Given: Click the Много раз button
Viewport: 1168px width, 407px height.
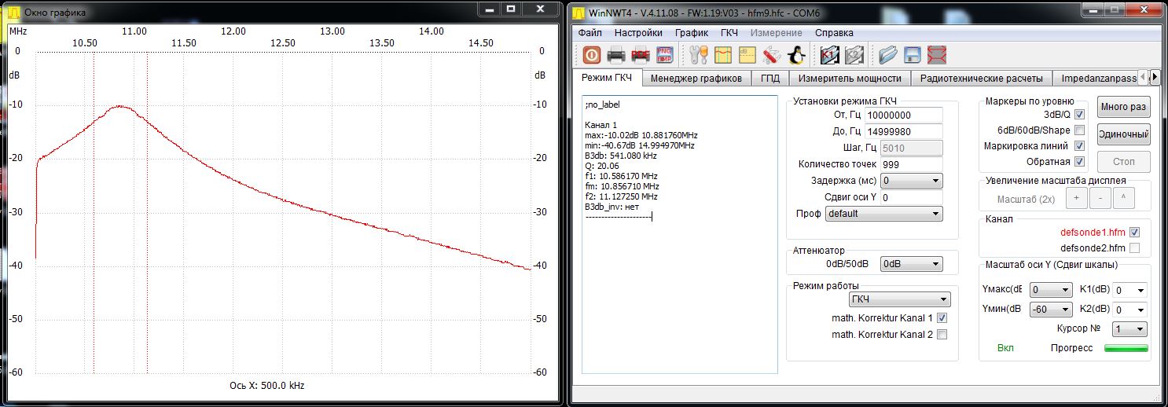Looking at the screenshot, I should pos(1123,107).
